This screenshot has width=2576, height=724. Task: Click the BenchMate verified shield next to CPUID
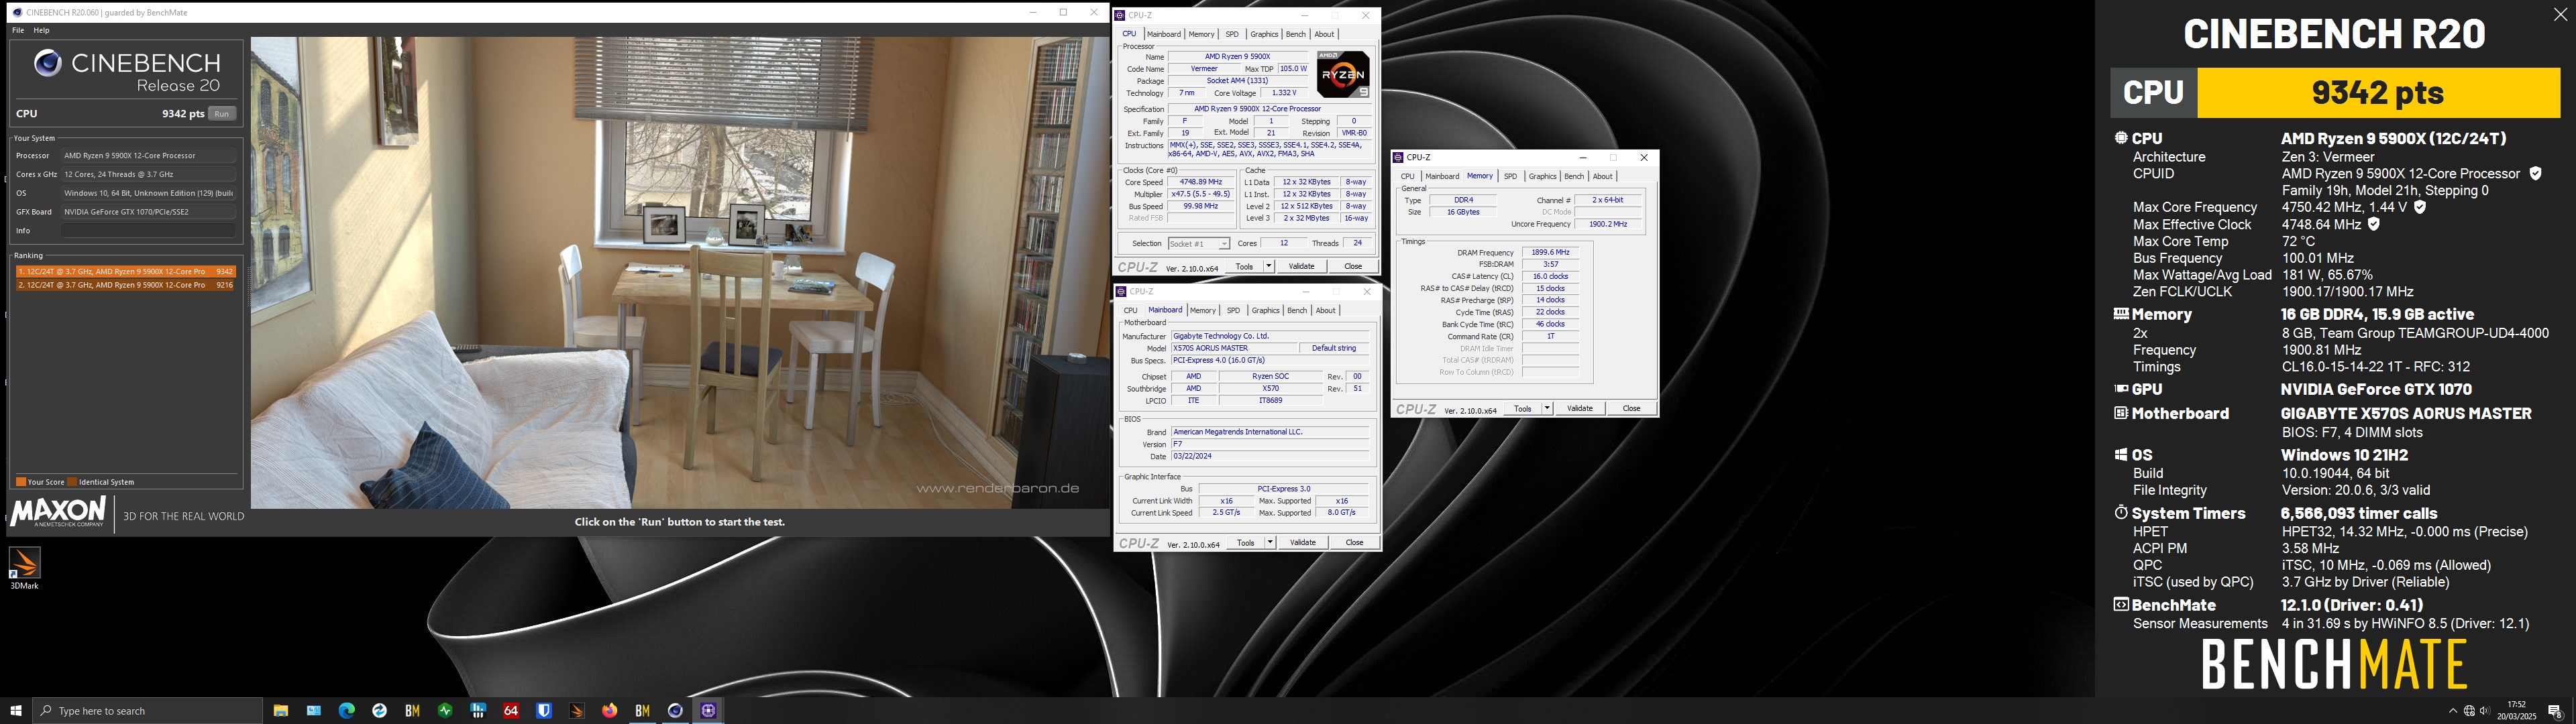tap(2535, 173)
